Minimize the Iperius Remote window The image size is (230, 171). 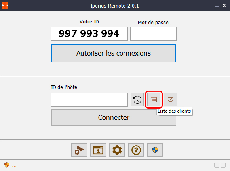217,6
